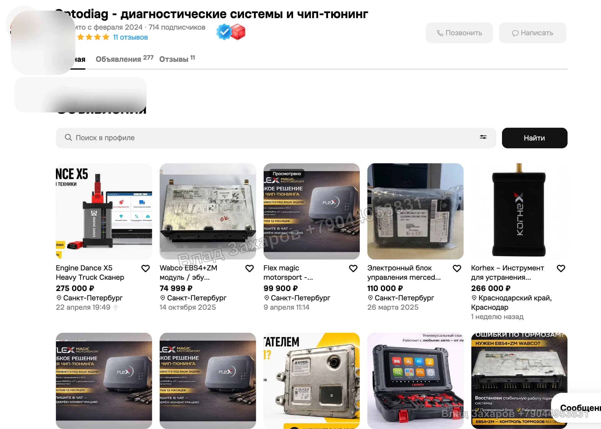Call the seller with Позвонить button
This screenshot has width=601, height=429.
[x=459, y=33]
